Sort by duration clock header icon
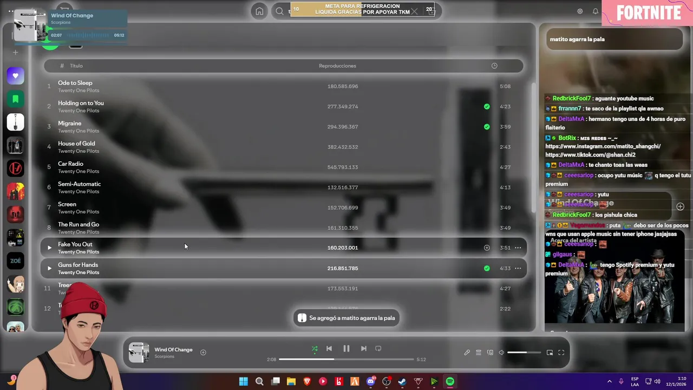The height and width of the screenshot is (390, 693). (494, 66)
